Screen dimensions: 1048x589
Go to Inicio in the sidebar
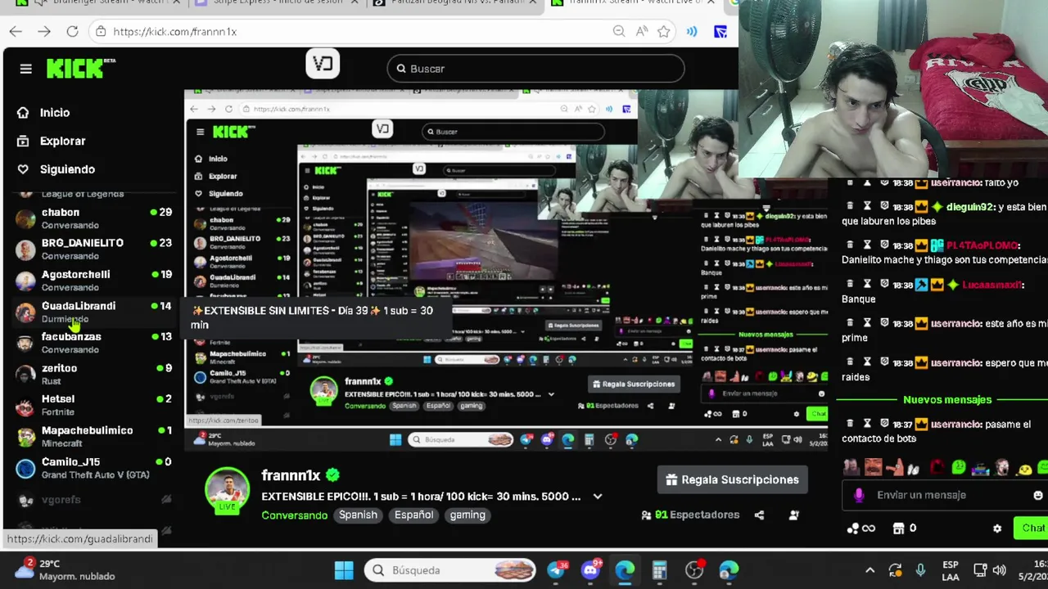tap(45, 113)
